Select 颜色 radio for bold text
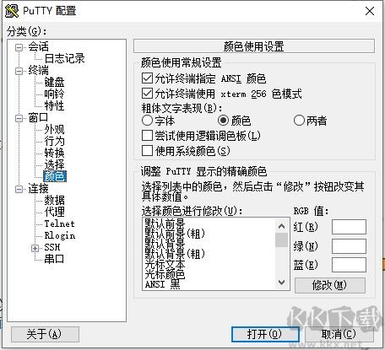 coord(223,121)
